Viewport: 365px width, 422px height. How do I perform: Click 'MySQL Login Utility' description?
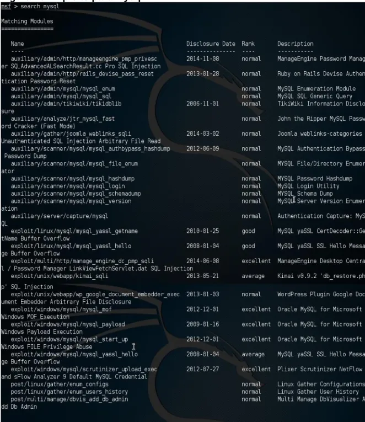(308, 186)
